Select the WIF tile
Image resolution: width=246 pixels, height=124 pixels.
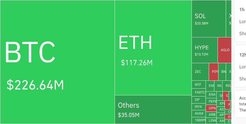[199, 85]
